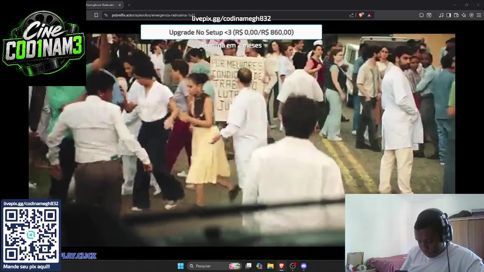
Task: Click the share page icon in the address bar
Action: (x=352, y=15)
